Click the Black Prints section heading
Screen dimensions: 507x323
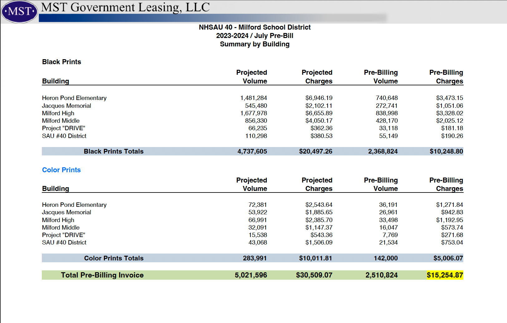[61, 62]
